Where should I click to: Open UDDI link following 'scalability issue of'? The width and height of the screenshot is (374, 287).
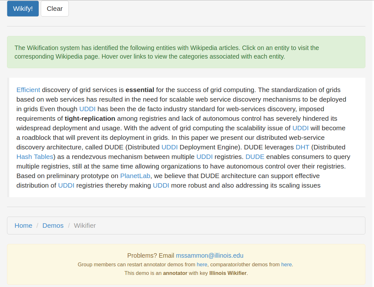300,128
